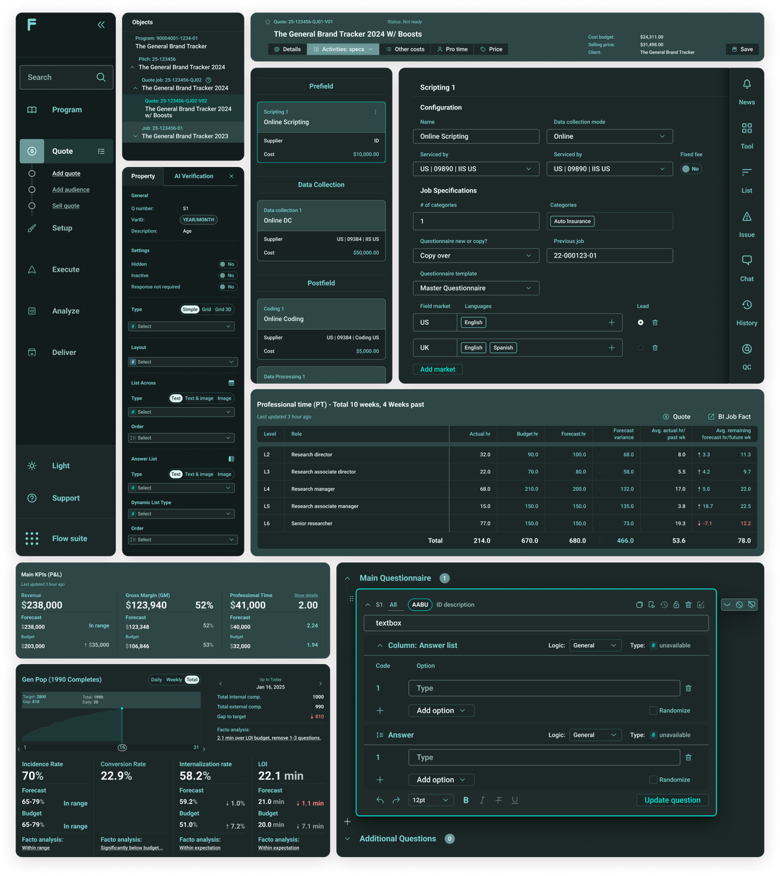
Task: Click the trash icon in question S1 header
Action: click(688, 604)
